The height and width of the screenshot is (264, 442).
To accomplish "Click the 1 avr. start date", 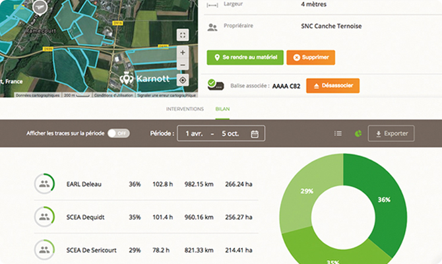I will [194, 133].
